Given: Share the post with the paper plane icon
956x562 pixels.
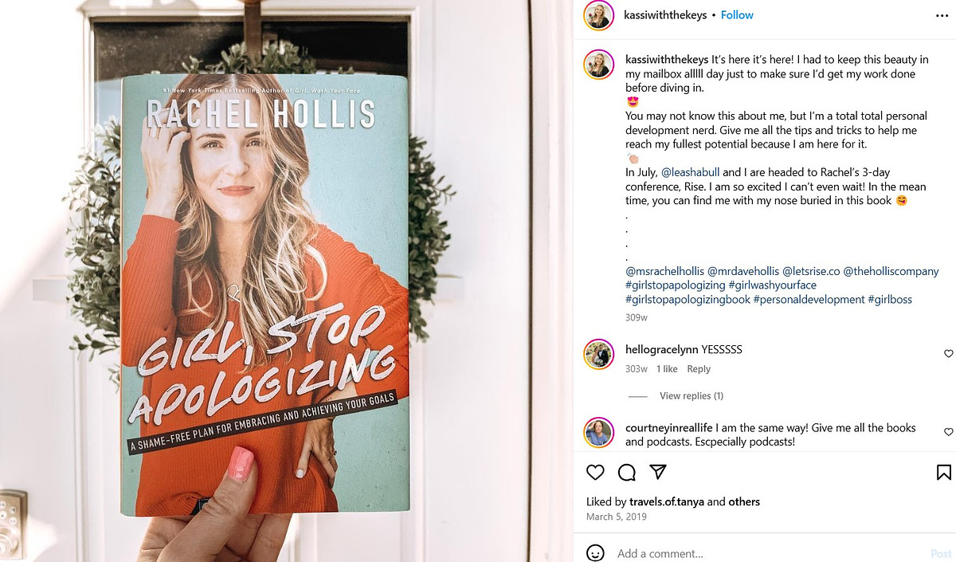Looking at the screenshot, I should [658, 472].
